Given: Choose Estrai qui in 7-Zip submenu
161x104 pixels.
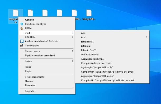Looking at the screenshot, I should [x=112, y=46].
